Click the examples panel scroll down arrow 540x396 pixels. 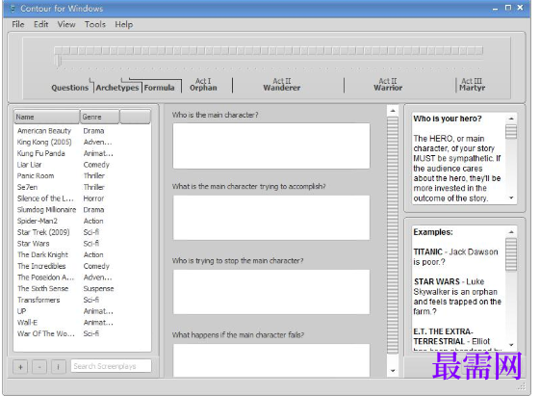point(511,345)
